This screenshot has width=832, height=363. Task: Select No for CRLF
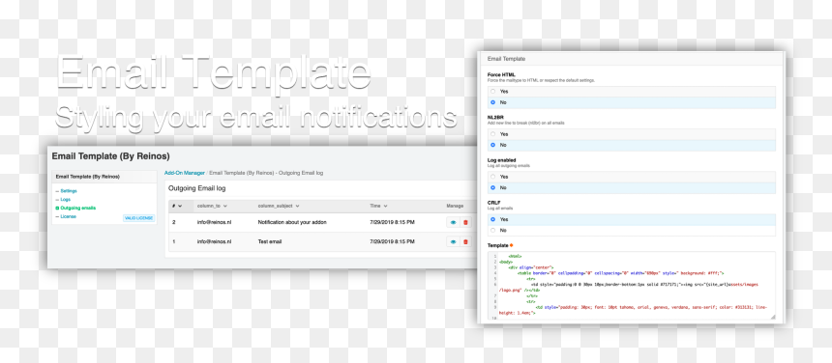pyautogui.click(x=493, y=230)
